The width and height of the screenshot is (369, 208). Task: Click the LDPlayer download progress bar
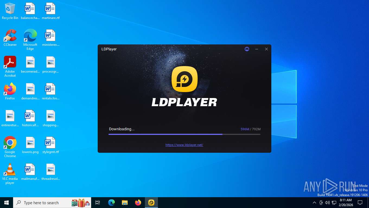[x=184, y=134]
